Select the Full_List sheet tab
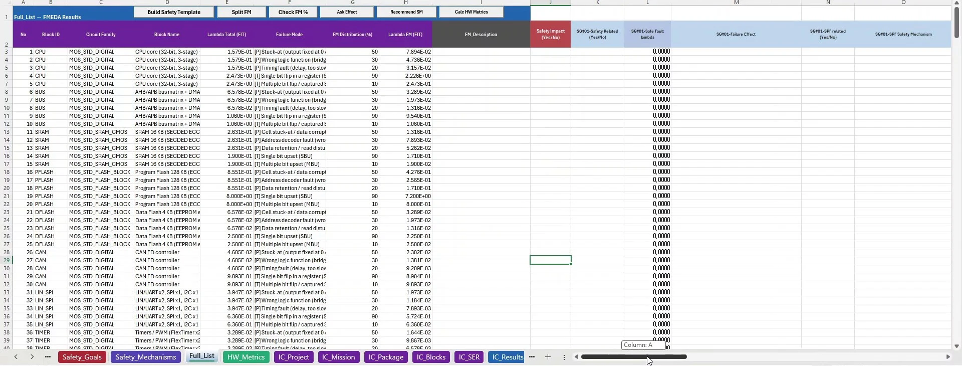The width and height of the screenshot is (962, 366). [202, 356]
